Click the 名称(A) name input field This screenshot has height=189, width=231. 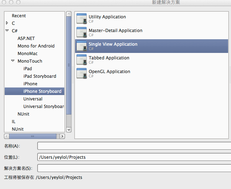tap(134, 146)
